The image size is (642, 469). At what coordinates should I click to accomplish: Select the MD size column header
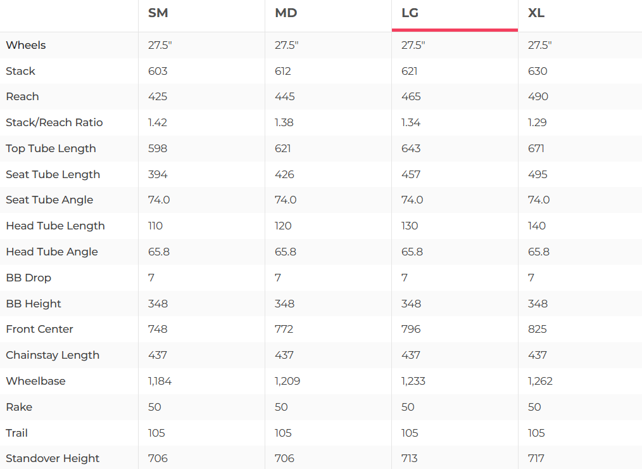pos(286,13)
